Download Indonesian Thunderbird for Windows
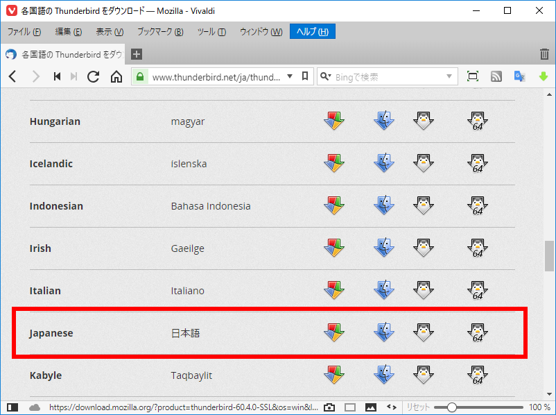The image size is (556, 415). click(334, 205)
